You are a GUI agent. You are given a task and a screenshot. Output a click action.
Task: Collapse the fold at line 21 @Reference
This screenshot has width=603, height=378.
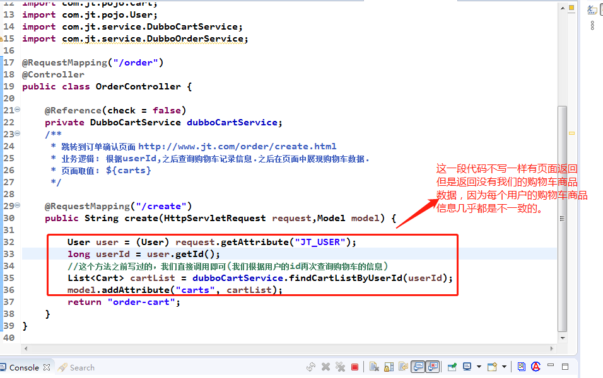coord(17,110)
